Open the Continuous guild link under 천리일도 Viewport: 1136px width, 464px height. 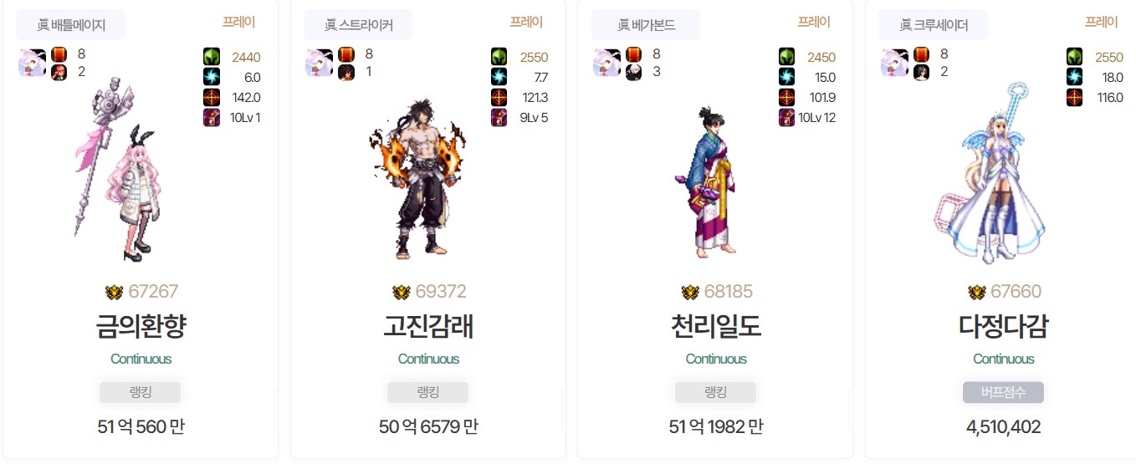point(716,359)
